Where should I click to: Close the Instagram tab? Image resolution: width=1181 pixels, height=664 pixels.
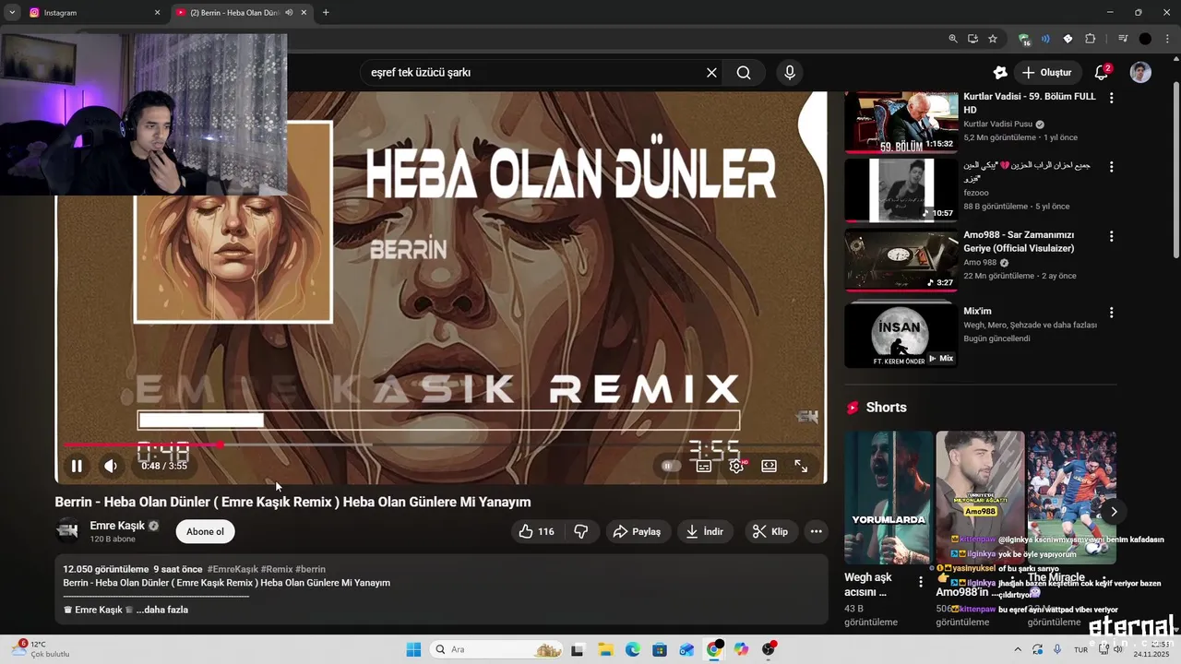click(157, 13)
